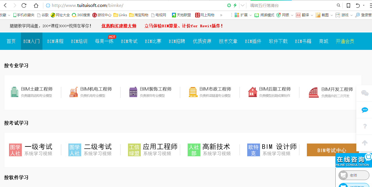Image resolution: width=372 pixels, height=187 pixels.
Task: Click the address bar URL field
Action: 134,5
